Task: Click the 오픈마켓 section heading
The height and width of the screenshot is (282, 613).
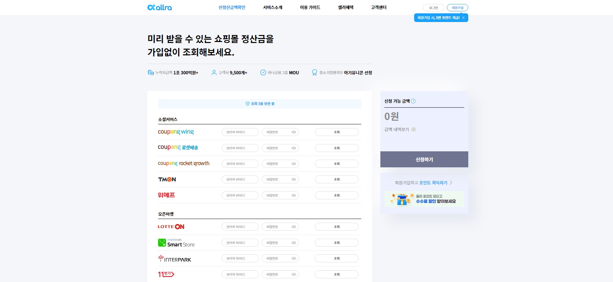Action: coord(166,214)
